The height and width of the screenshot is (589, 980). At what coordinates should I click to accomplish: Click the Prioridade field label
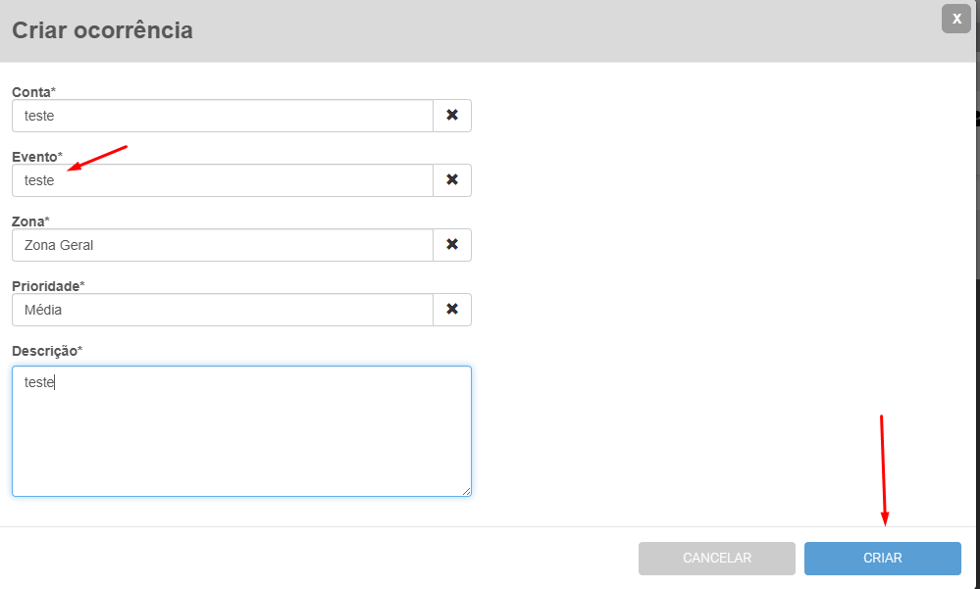pos(48,285)
